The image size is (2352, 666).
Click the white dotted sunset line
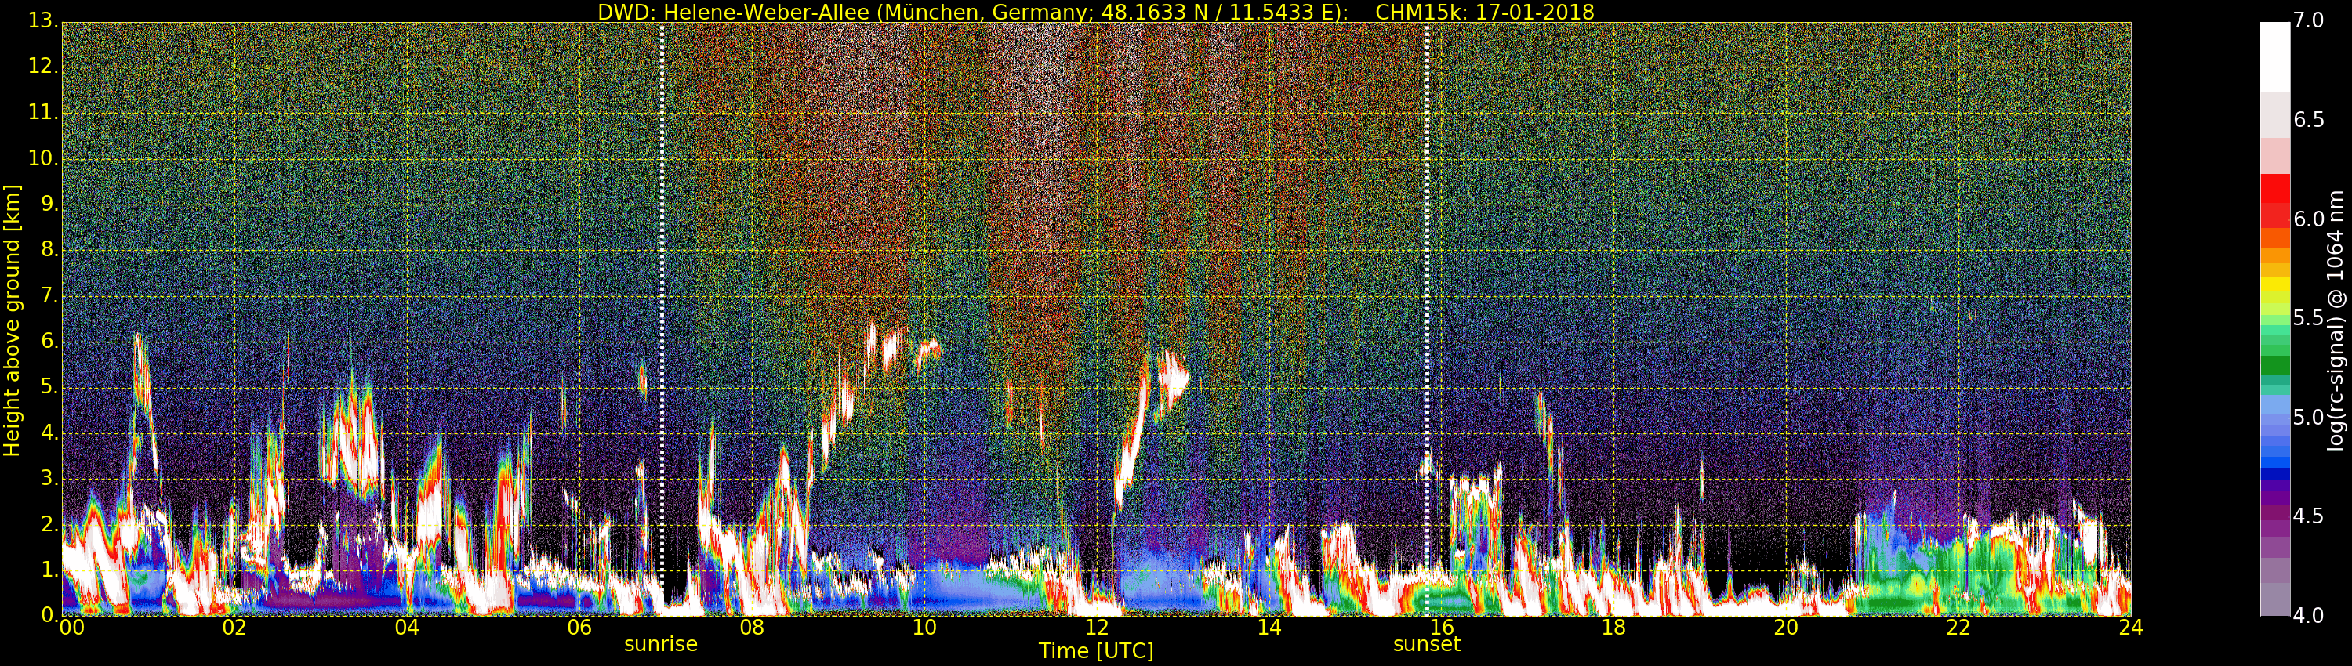point(1427,320)
